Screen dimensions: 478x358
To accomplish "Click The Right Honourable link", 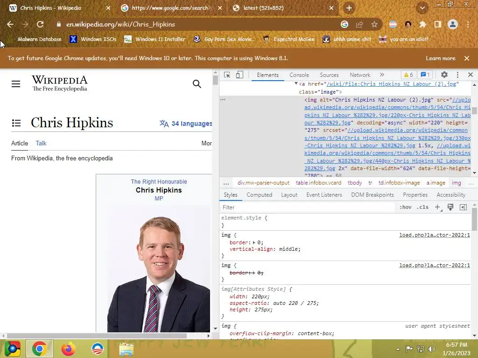I will [159, 182].
